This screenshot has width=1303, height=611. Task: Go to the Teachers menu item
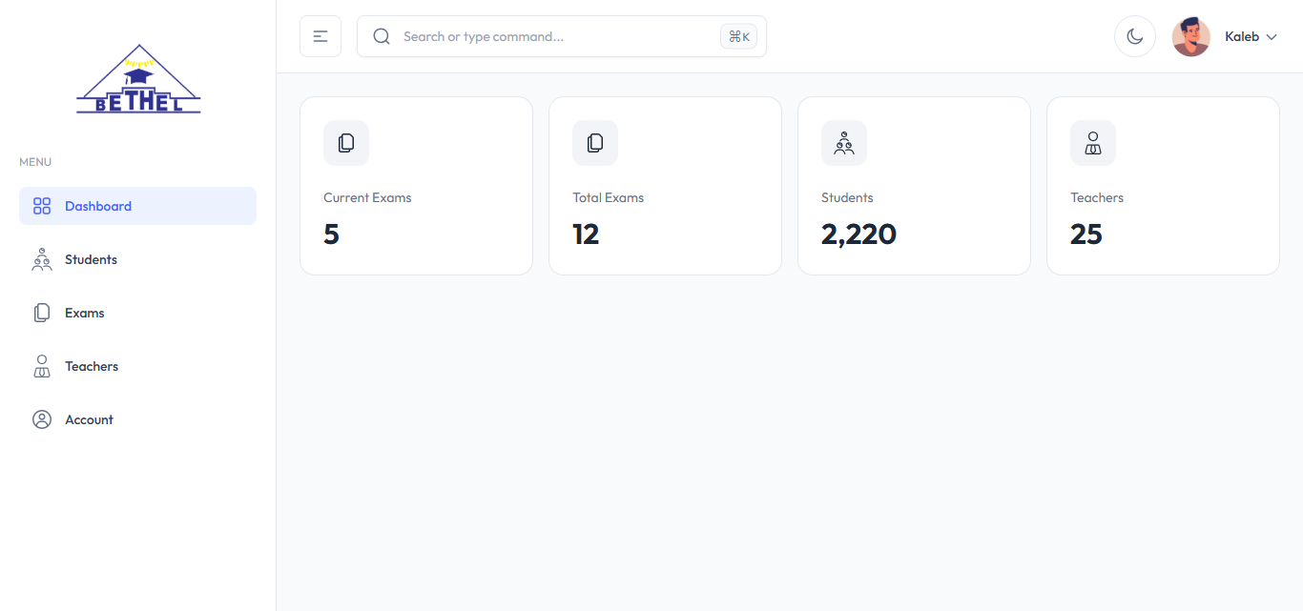[92, 366]
